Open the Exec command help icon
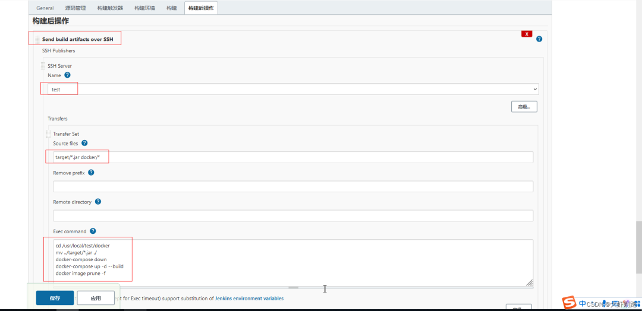Viewport: 642px width, 311px height. tap(93, 231)
